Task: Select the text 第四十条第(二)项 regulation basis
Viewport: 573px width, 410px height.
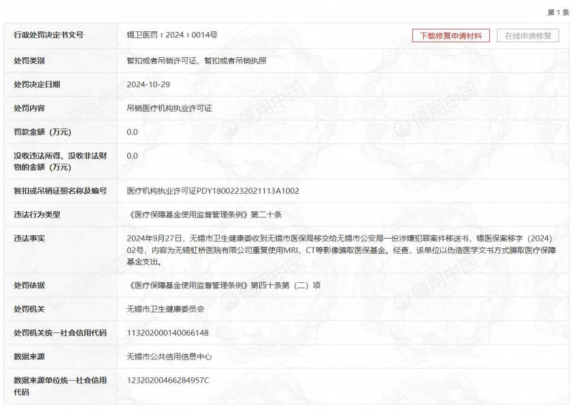Action: coord(286,285)
